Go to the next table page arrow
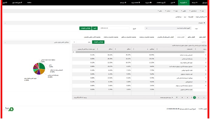Image resolution: width=210 pixels, height=119 pixels. pos(187,98)
